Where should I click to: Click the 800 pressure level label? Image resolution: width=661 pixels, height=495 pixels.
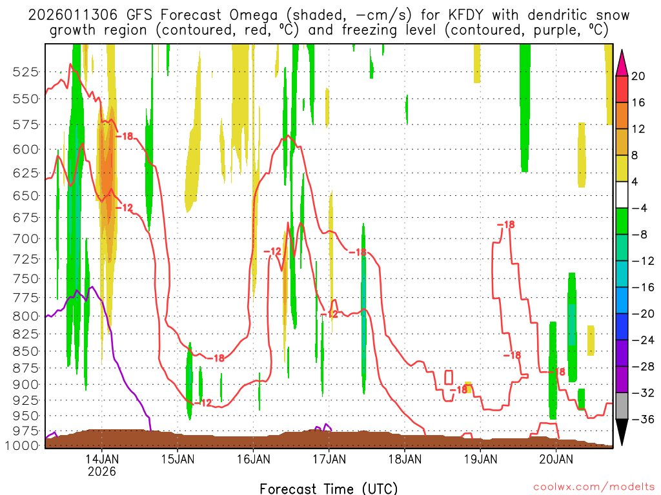(x=26, y=316)
